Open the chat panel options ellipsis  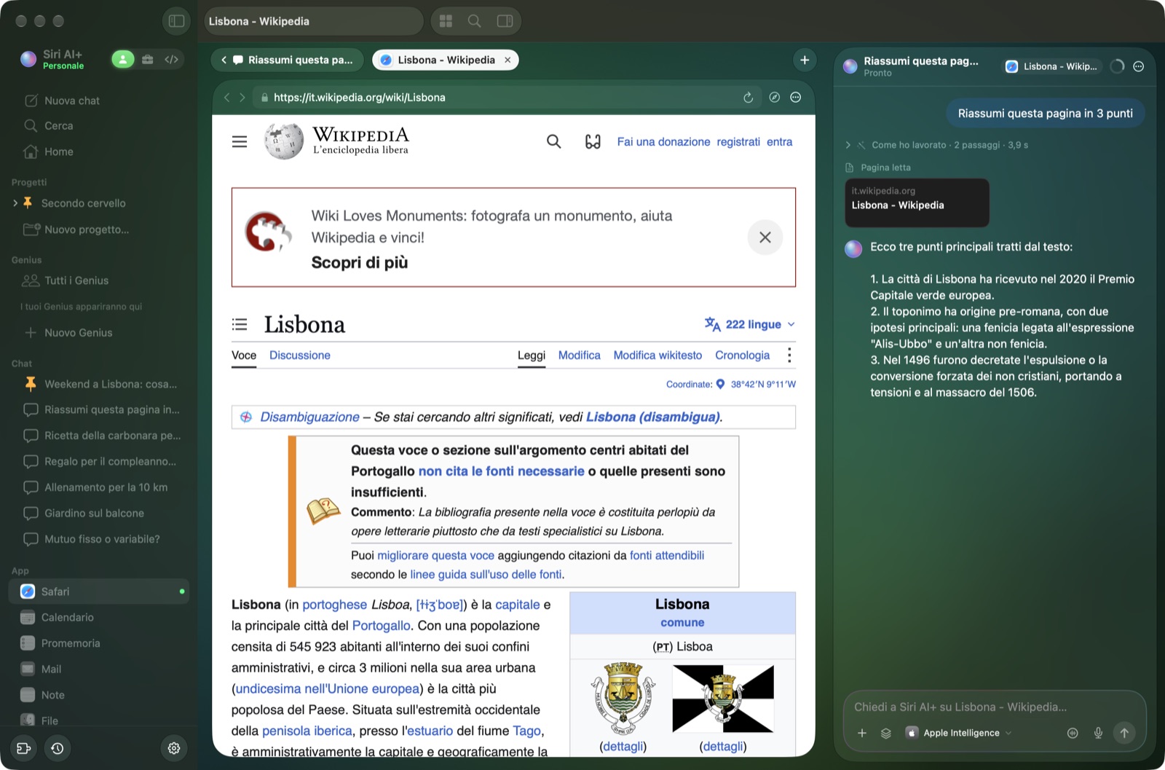click(x=1139, y=66)
